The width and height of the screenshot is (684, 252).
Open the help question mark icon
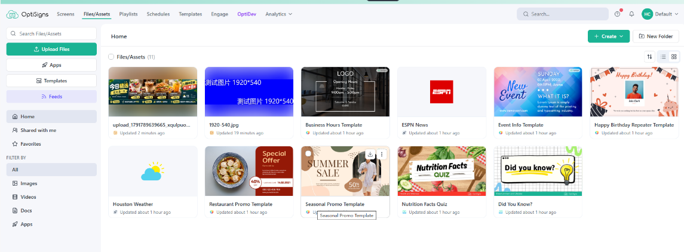[x=617, y=14]
